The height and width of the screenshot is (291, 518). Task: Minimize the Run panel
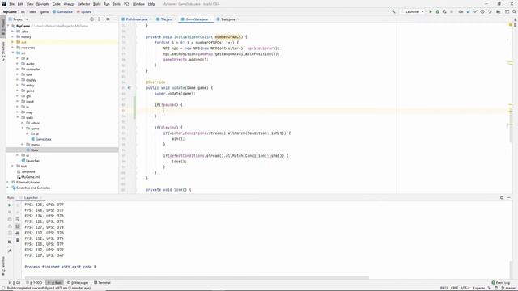[x=509, y=197]
